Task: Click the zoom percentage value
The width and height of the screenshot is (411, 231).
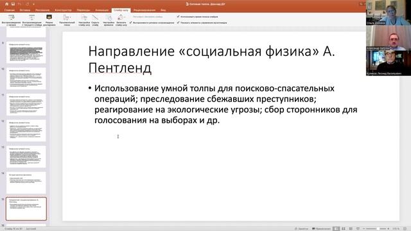Action: pyautogui.click(x=396, y=228)
